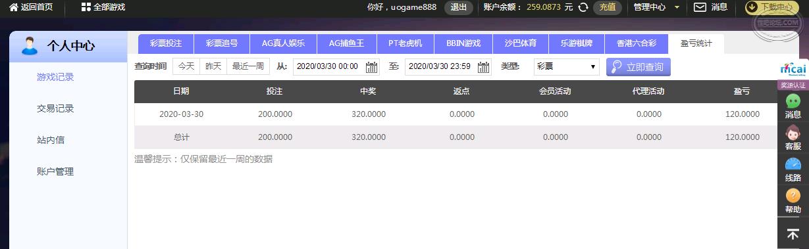Click the 充值 recharge button
The image size is (809, 249).
pyautogui.click(x=608, y=7)
